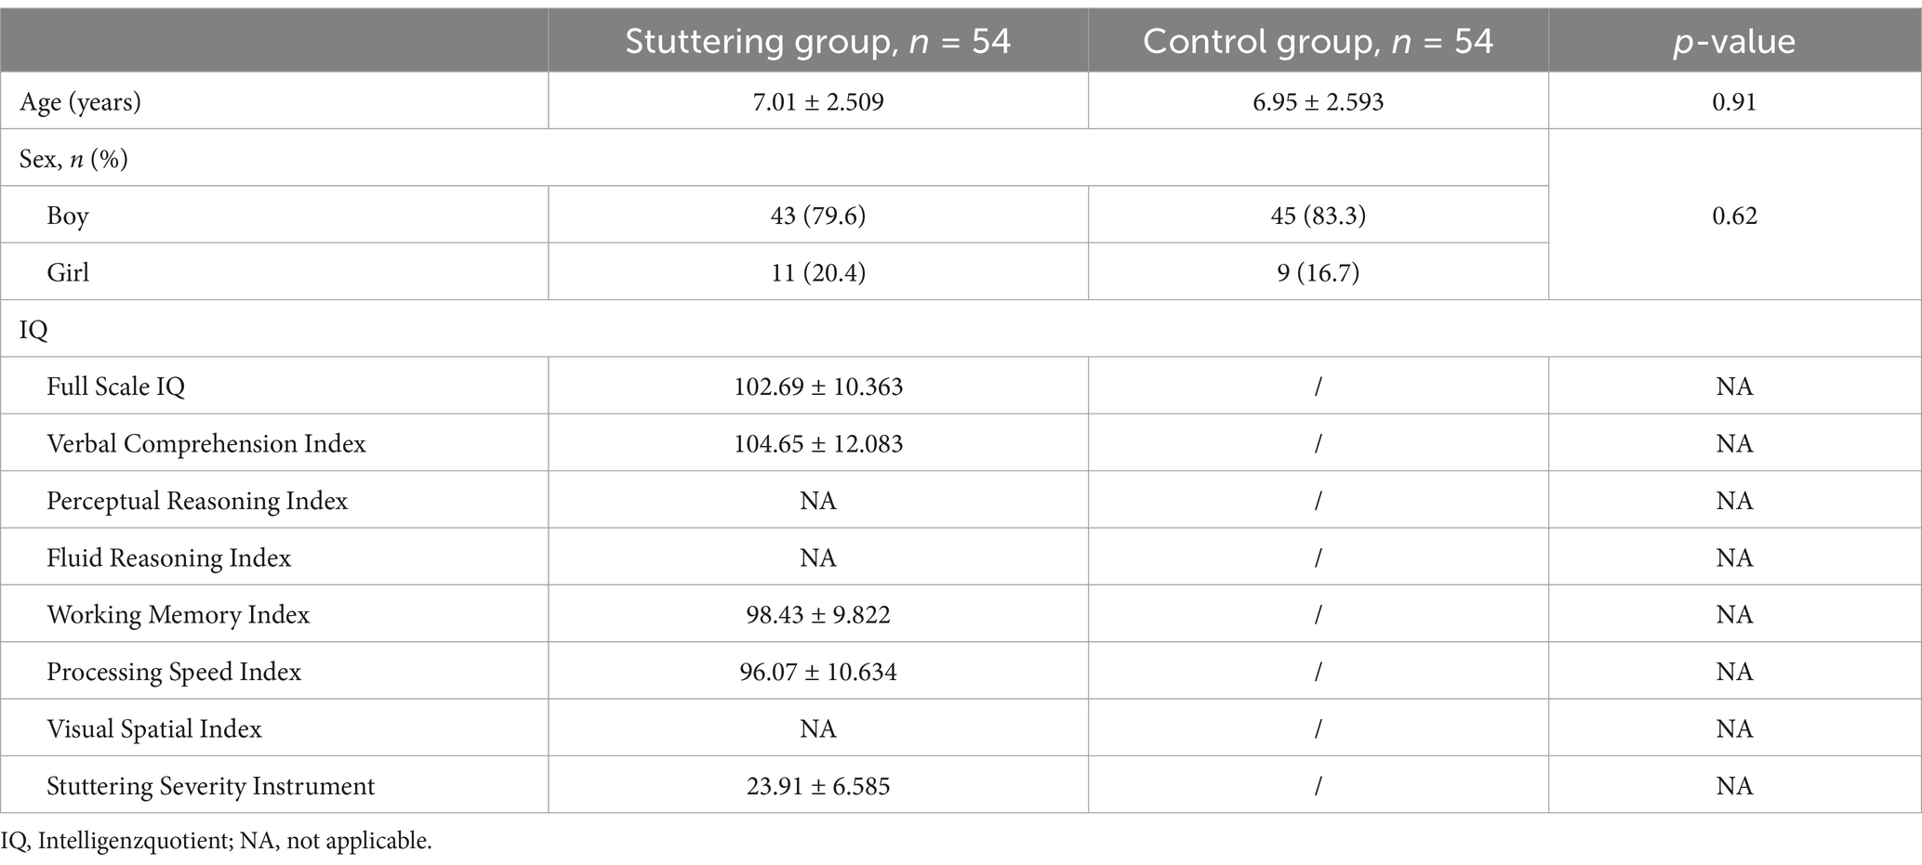Select the age p-value 0.91
The height and width of the screenshot is (865, 1922).
[x=1734, y=101]
